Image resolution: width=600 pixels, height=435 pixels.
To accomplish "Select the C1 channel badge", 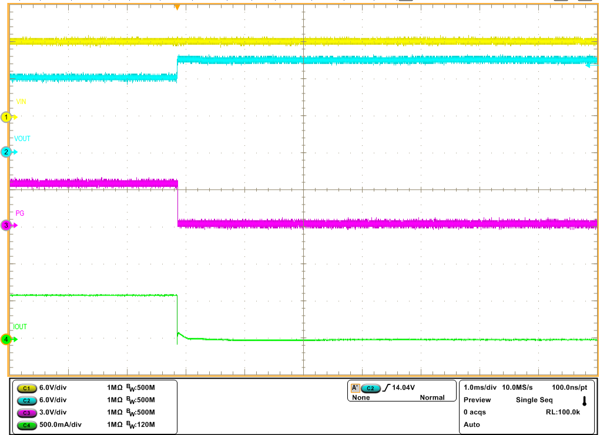I will [26, 388].
